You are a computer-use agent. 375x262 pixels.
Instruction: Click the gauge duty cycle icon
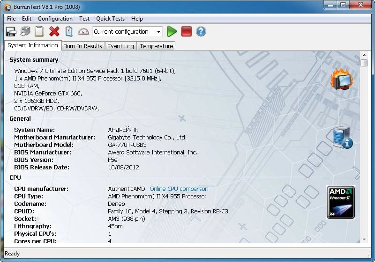tap(83, 31)
